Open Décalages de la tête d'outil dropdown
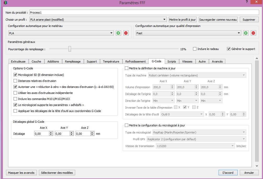 coord(182,114)
